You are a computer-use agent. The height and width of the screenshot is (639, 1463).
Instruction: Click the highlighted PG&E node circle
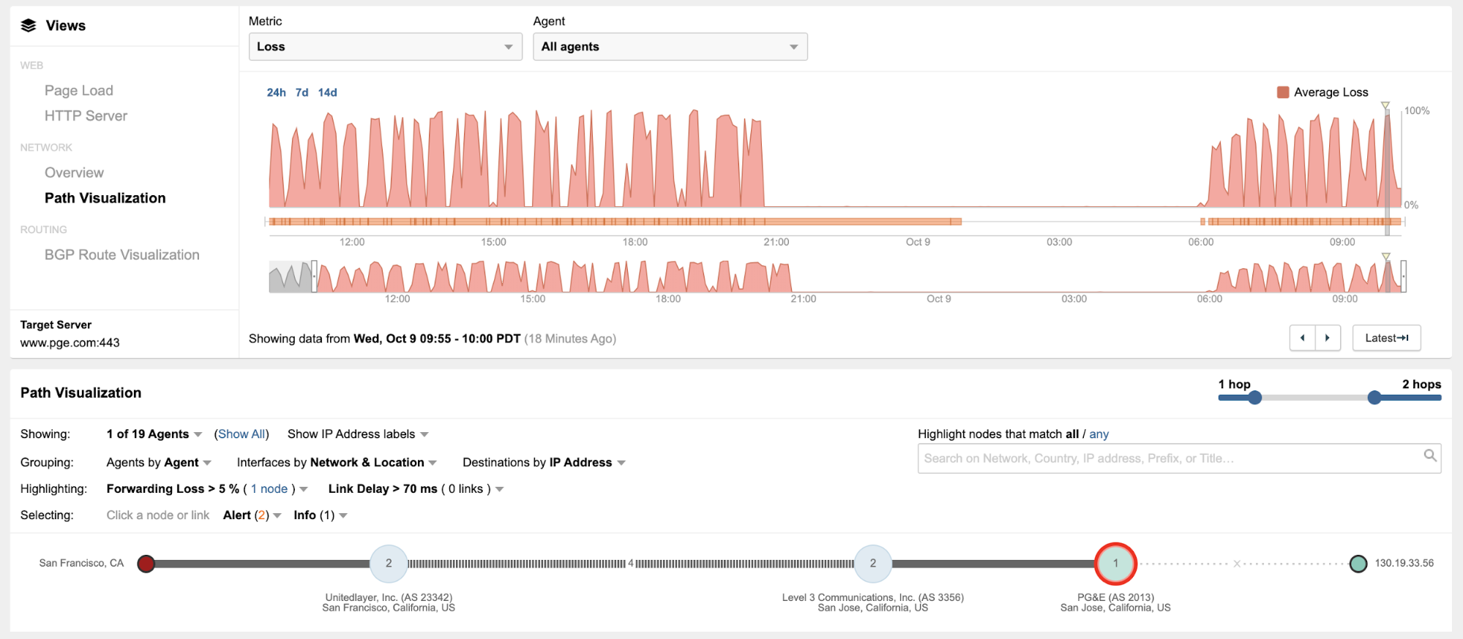pos(1115,564)
